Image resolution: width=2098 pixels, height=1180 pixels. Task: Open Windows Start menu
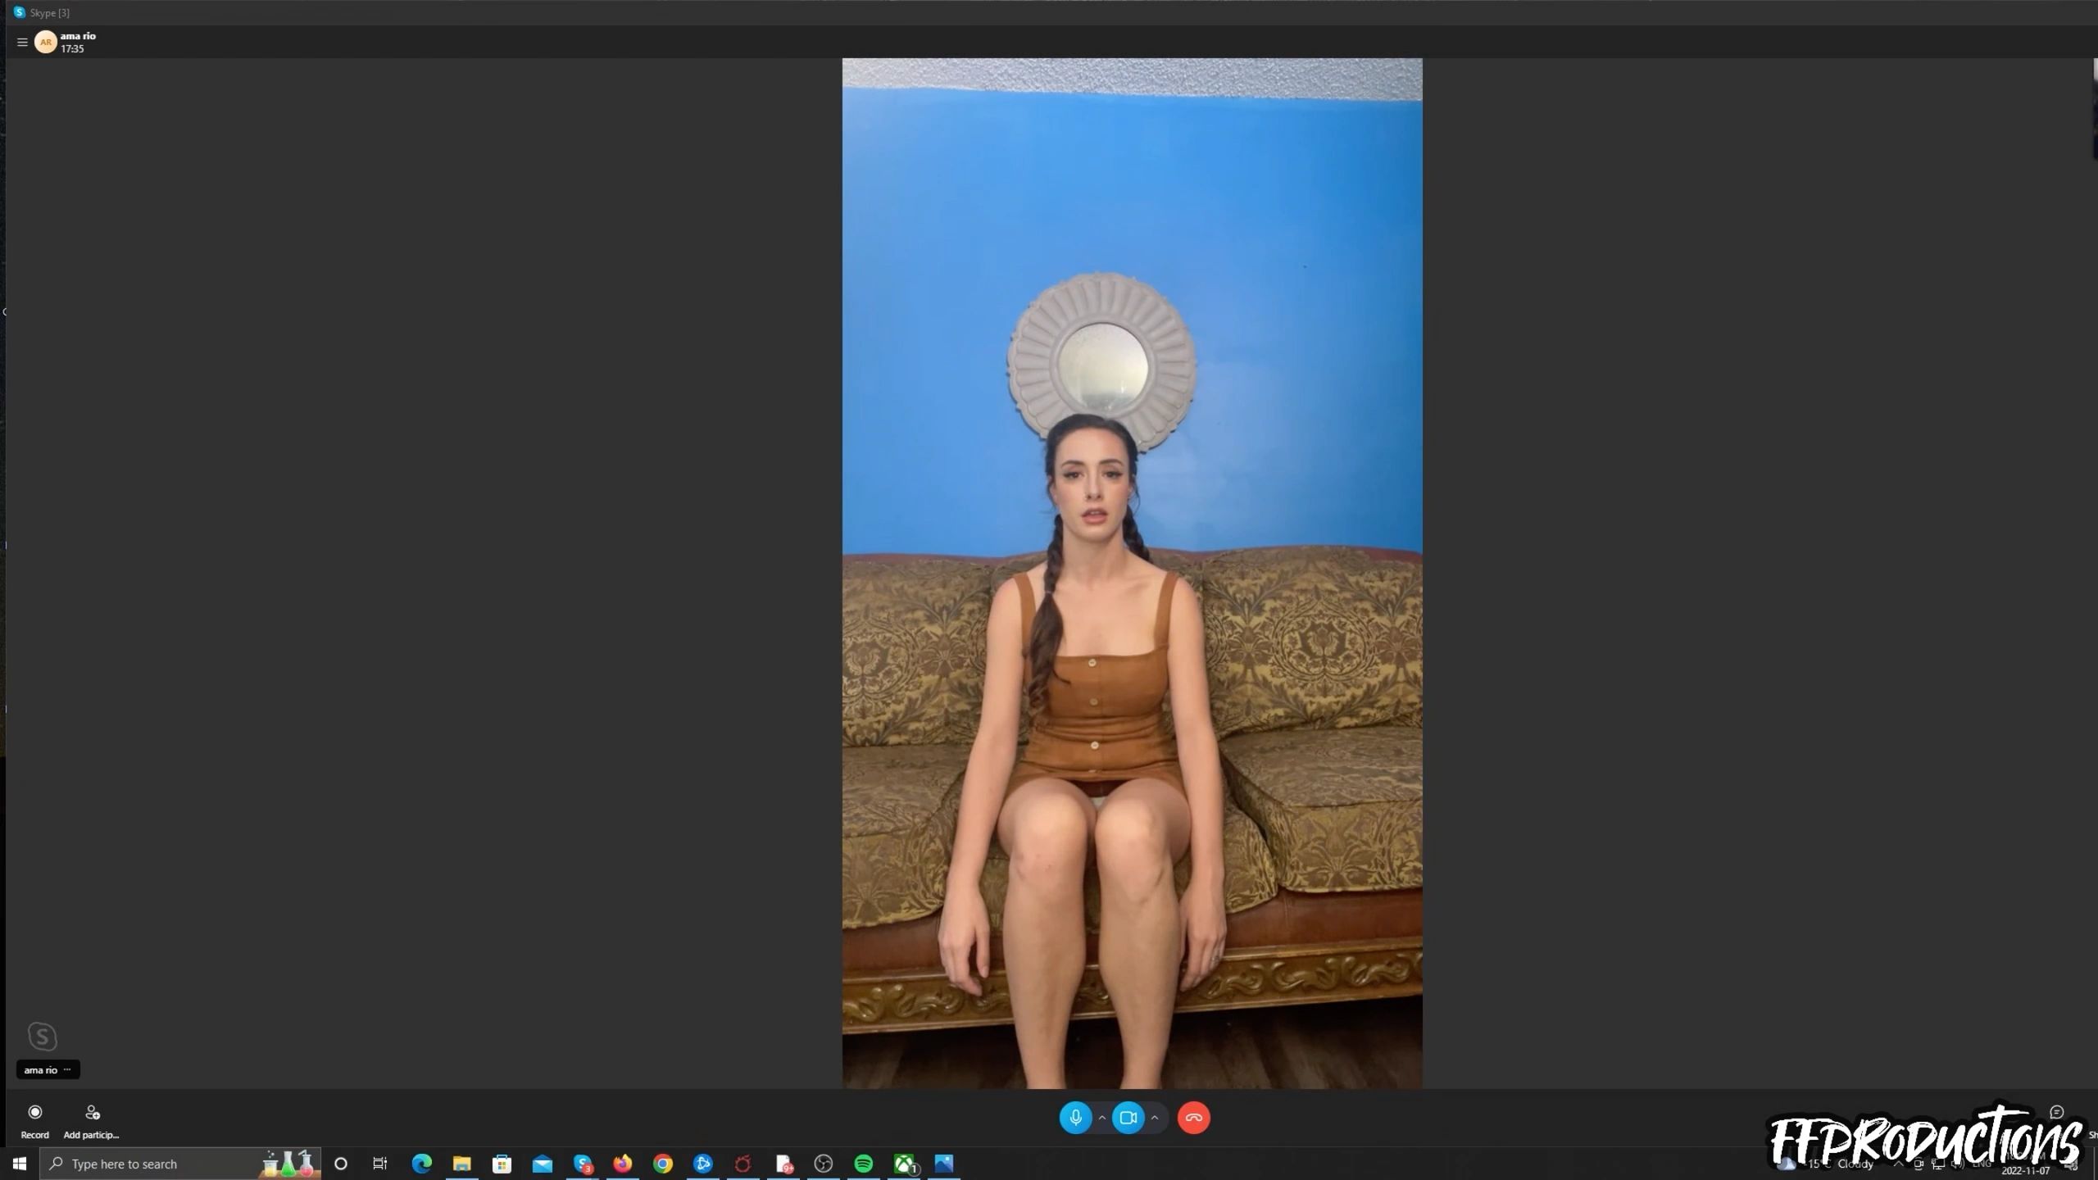click(x=19, y=1164)
